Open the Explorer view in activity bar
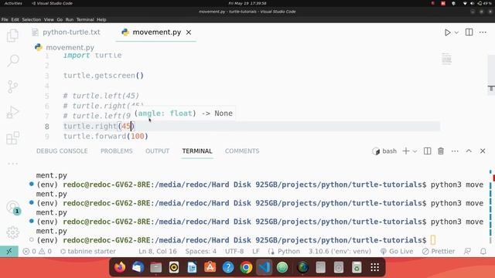Screen dimensions: 495x278 pyautogui.click(x=12, y=36)
